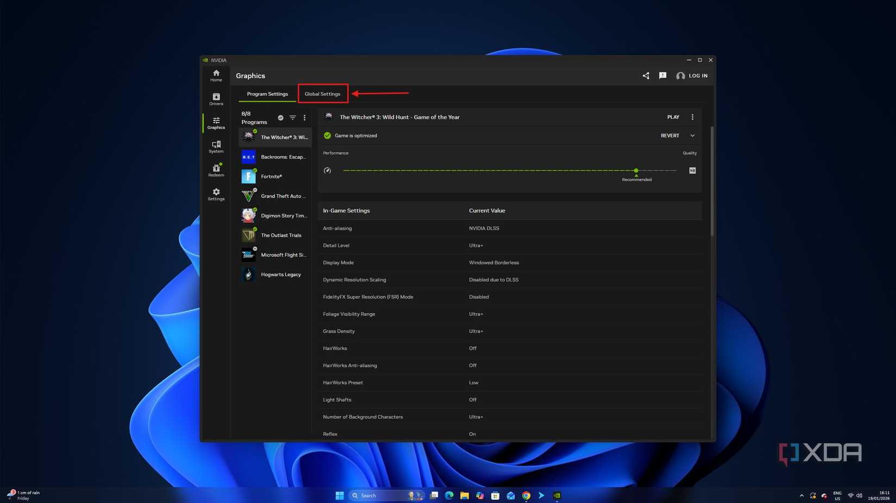Toggle the HQ quality indicator
Image resolution: width=896 pixels, height=503 pixels.
pos(692,170)
